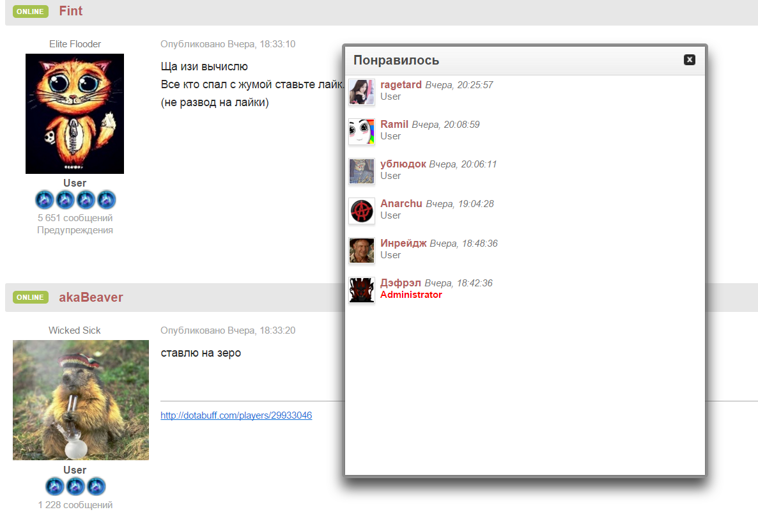Click 'Wicked Sick' title above akaBeaver's avatar
The image size is (758, 512).
click(x=74, y=330)
